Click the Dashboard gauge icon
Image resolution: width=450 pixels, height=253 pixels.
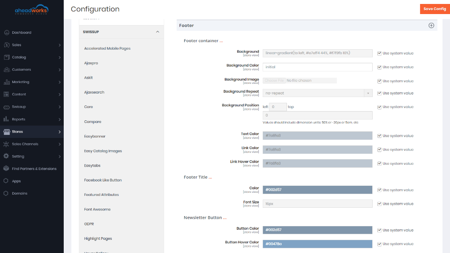[x=7, y=33]
